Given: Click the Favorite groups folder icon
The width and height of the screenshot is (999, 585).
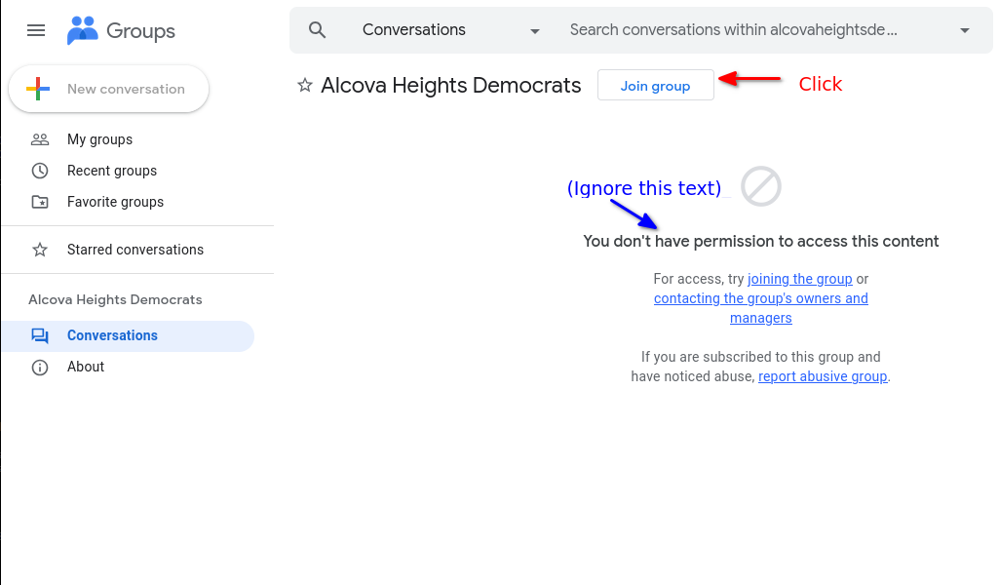Looking at the screenshot, I should tap(40, 202).
